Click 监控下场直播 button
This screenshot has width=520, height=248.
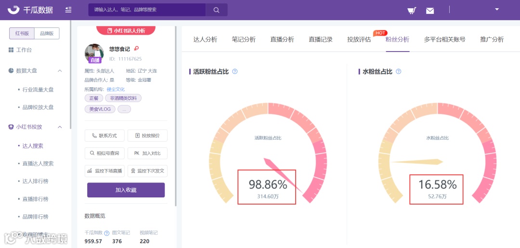click(x=104, y=171)
